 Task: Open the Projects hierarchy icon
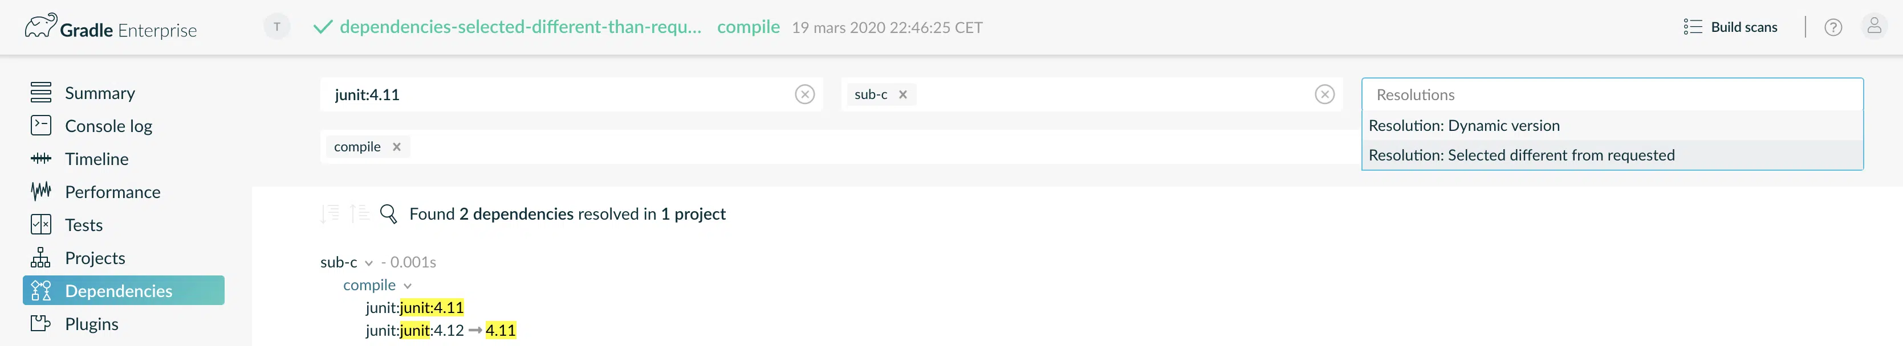tap(40, 257)
